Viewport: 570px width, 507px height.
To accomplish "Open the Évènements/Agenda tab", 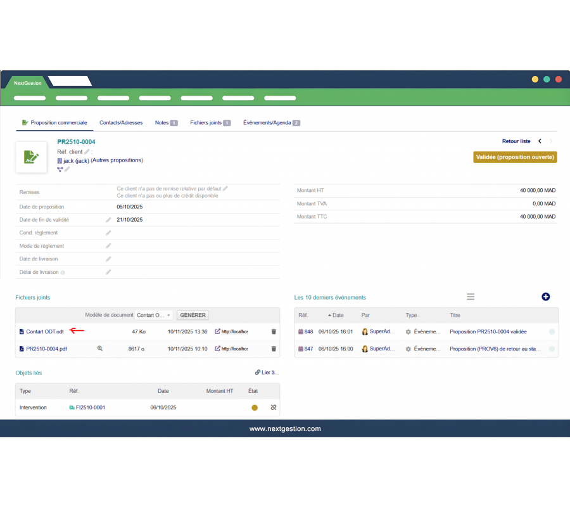I will pos(267,123).
